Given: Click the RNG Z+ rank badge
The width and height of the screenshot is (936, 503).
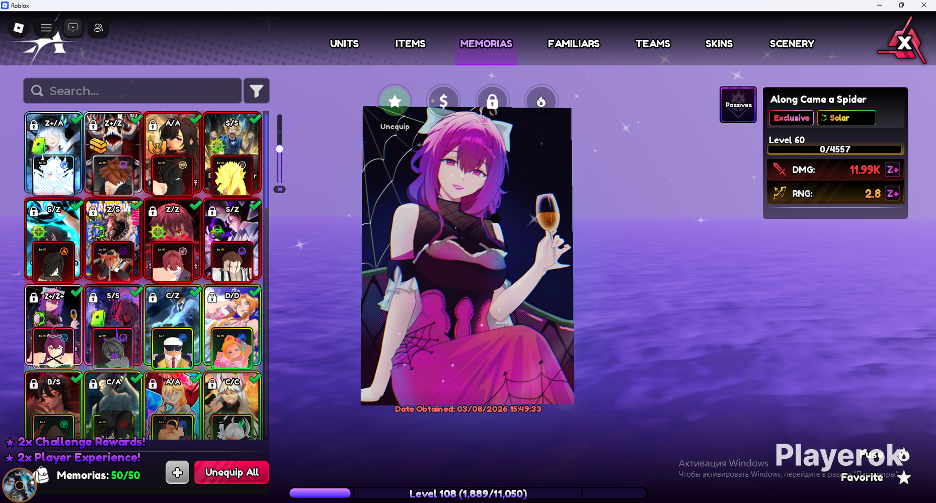Looking at the screenshot, I should [x=893, y=194].
